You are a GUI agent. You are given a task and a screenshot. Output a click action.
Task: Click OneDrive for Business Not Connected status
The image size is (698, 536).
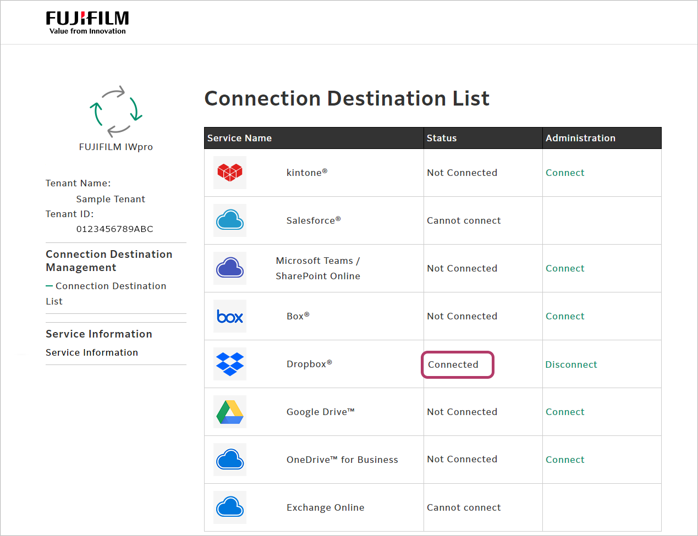462,459
